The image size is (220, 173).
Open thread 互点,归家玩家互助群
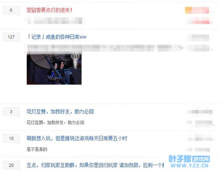tap(95, 165)
